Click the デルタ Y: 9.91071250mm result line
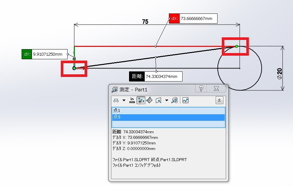The image size is (293, 186). click(134, 143)
